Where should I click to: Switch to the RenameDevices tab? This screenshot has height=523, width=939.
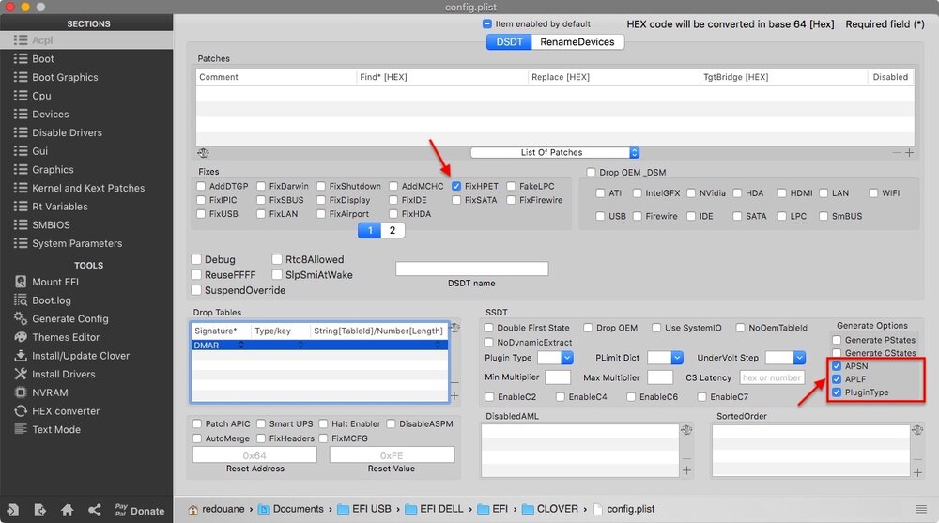[x=577, y=42]
